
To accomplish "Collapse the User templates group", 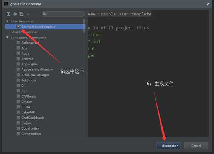I will [7, 21].
